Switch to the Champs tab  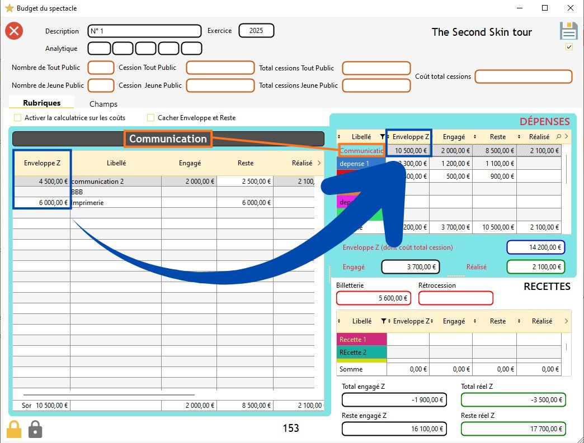[x=103, y=104]
